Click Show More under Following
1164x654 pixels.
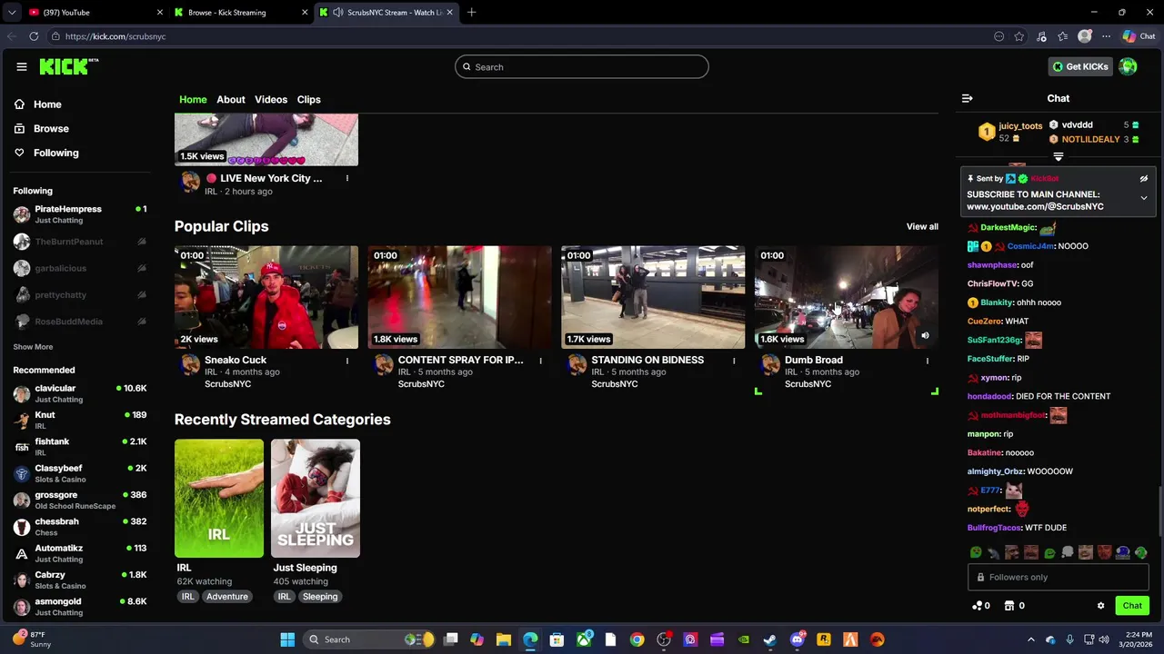click(33, 347)
